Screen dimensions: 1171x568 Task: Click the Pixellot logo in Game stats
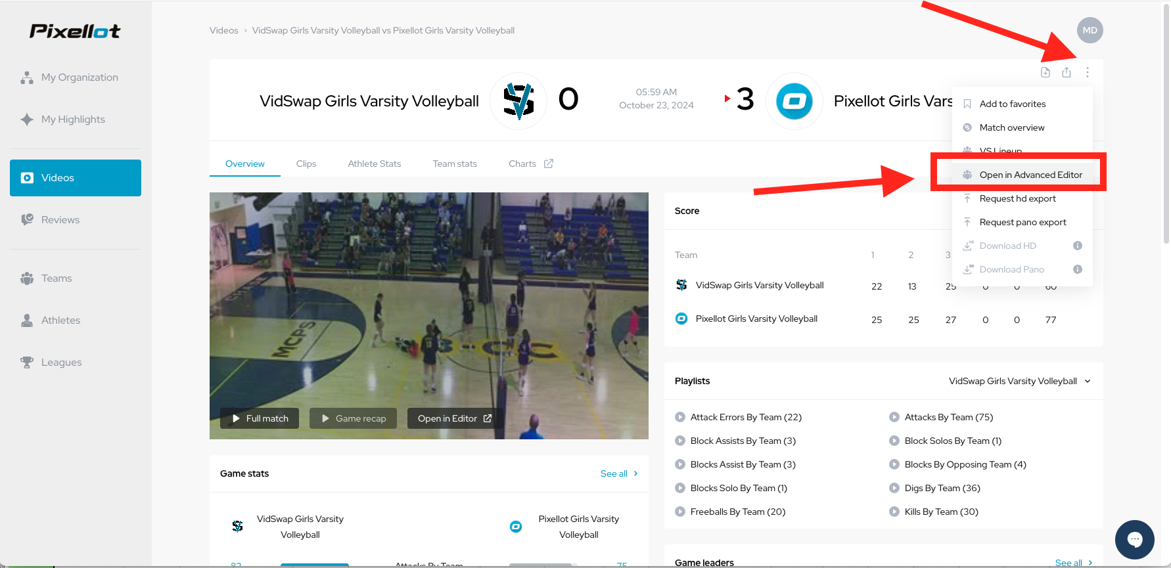(516, 527)
